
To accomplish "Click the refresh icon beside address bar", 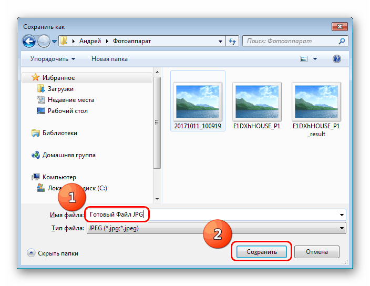I will [x=233, y=40].
